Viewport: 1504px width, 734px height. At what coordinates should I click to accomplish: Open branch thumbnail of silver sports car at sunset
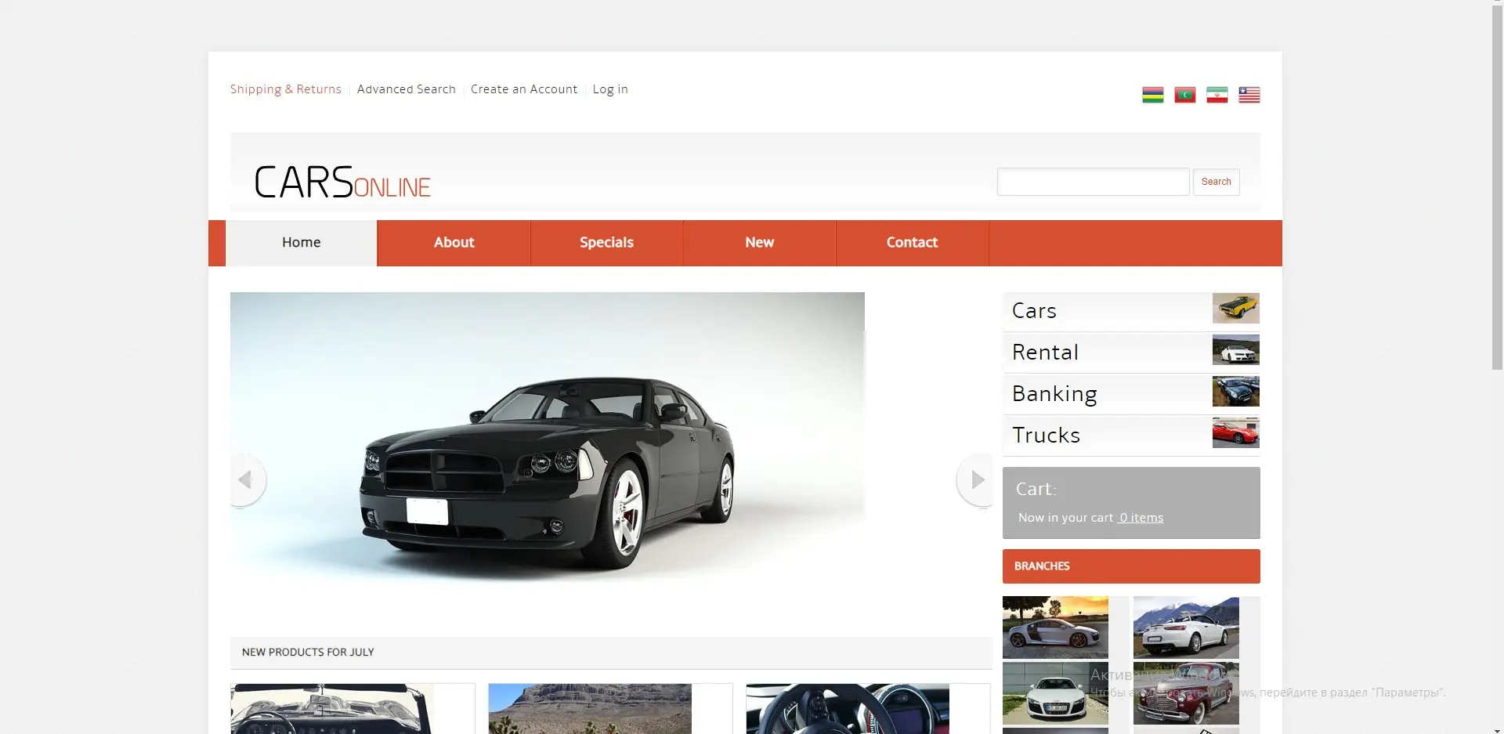(1055, 627)
